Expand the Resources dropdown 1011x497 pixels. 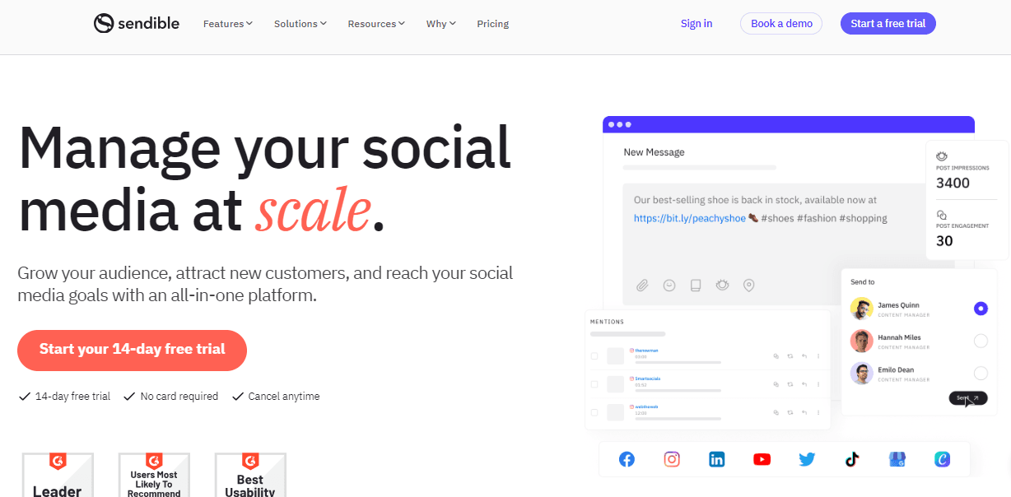(x=375, y=23)
